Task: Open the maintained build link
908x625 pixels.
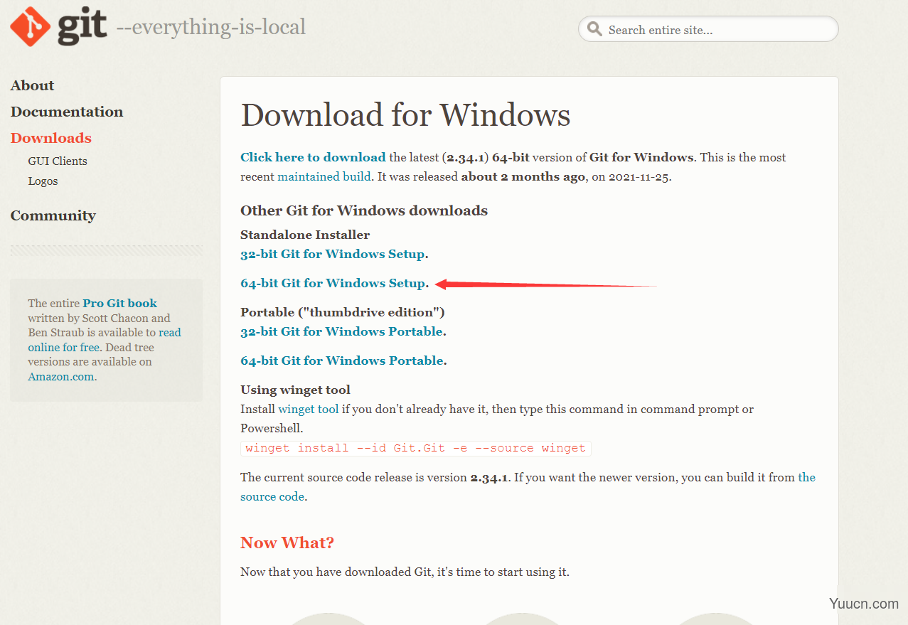Action: (x=324, y=176)
